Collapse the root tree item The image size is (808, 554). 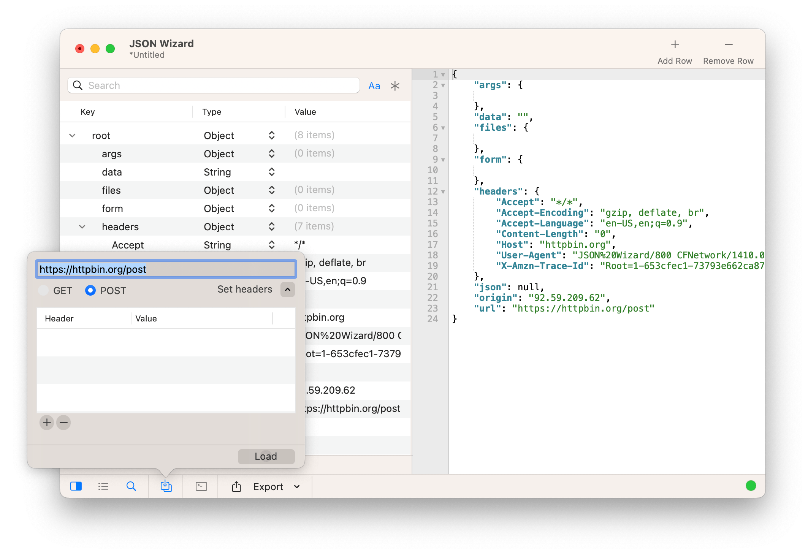72,135
